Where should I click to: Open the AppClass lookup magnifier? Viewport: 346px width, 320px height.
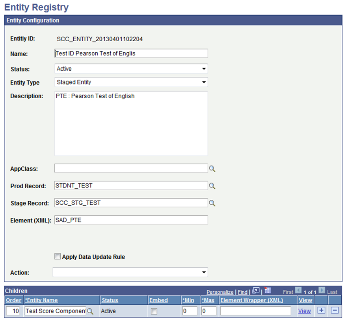point(212,168)
